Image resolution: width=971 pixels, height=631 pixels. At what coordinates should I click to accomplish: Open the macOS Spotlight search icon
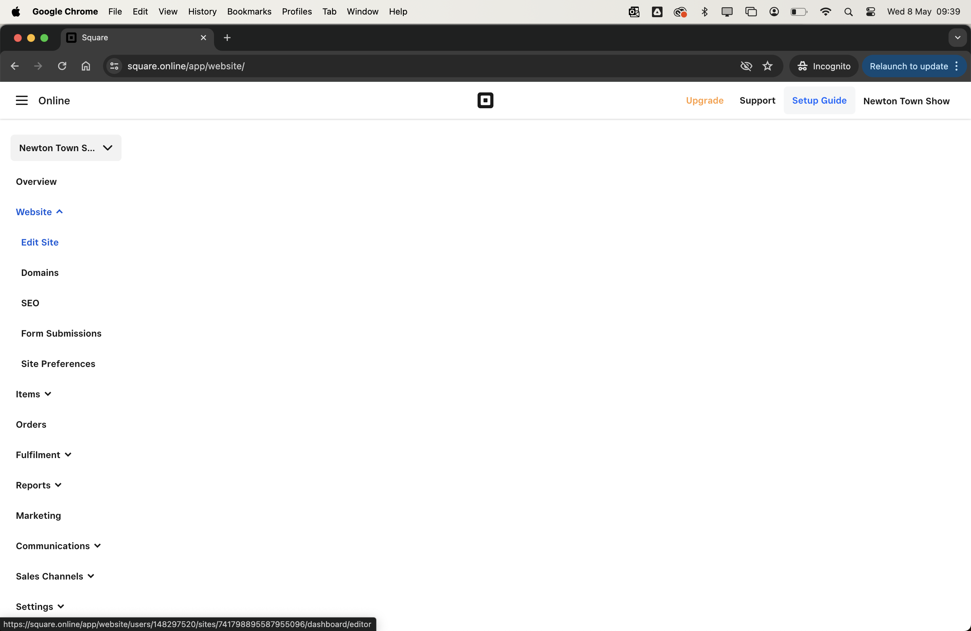click(x=848, y=12)
